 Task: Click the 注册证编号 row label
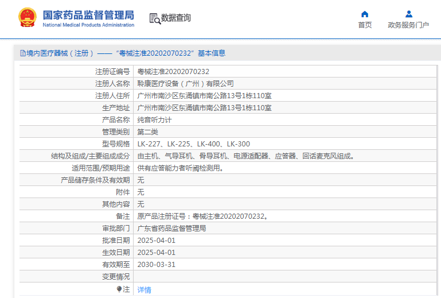coord(112,72)
